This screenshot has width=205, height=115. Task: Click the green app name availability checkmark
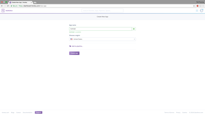134,29
